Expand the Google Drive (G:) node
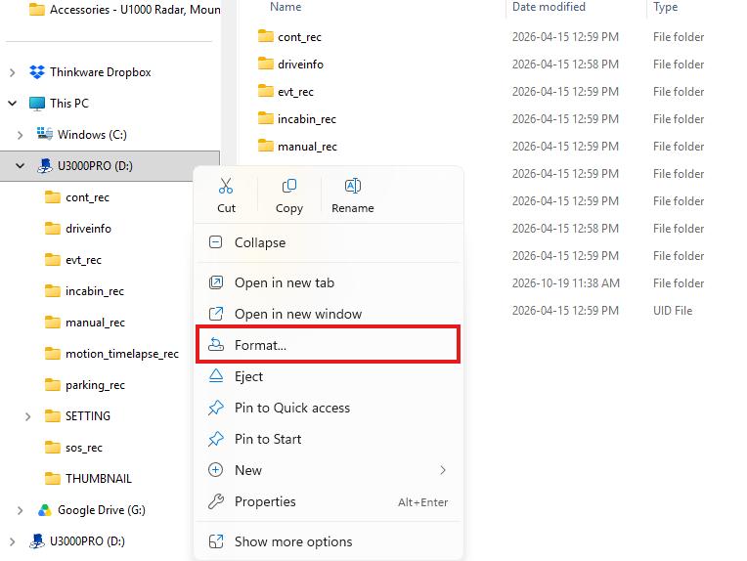Image resolution: width=747 pixels, height=561 pixels. 20,510
